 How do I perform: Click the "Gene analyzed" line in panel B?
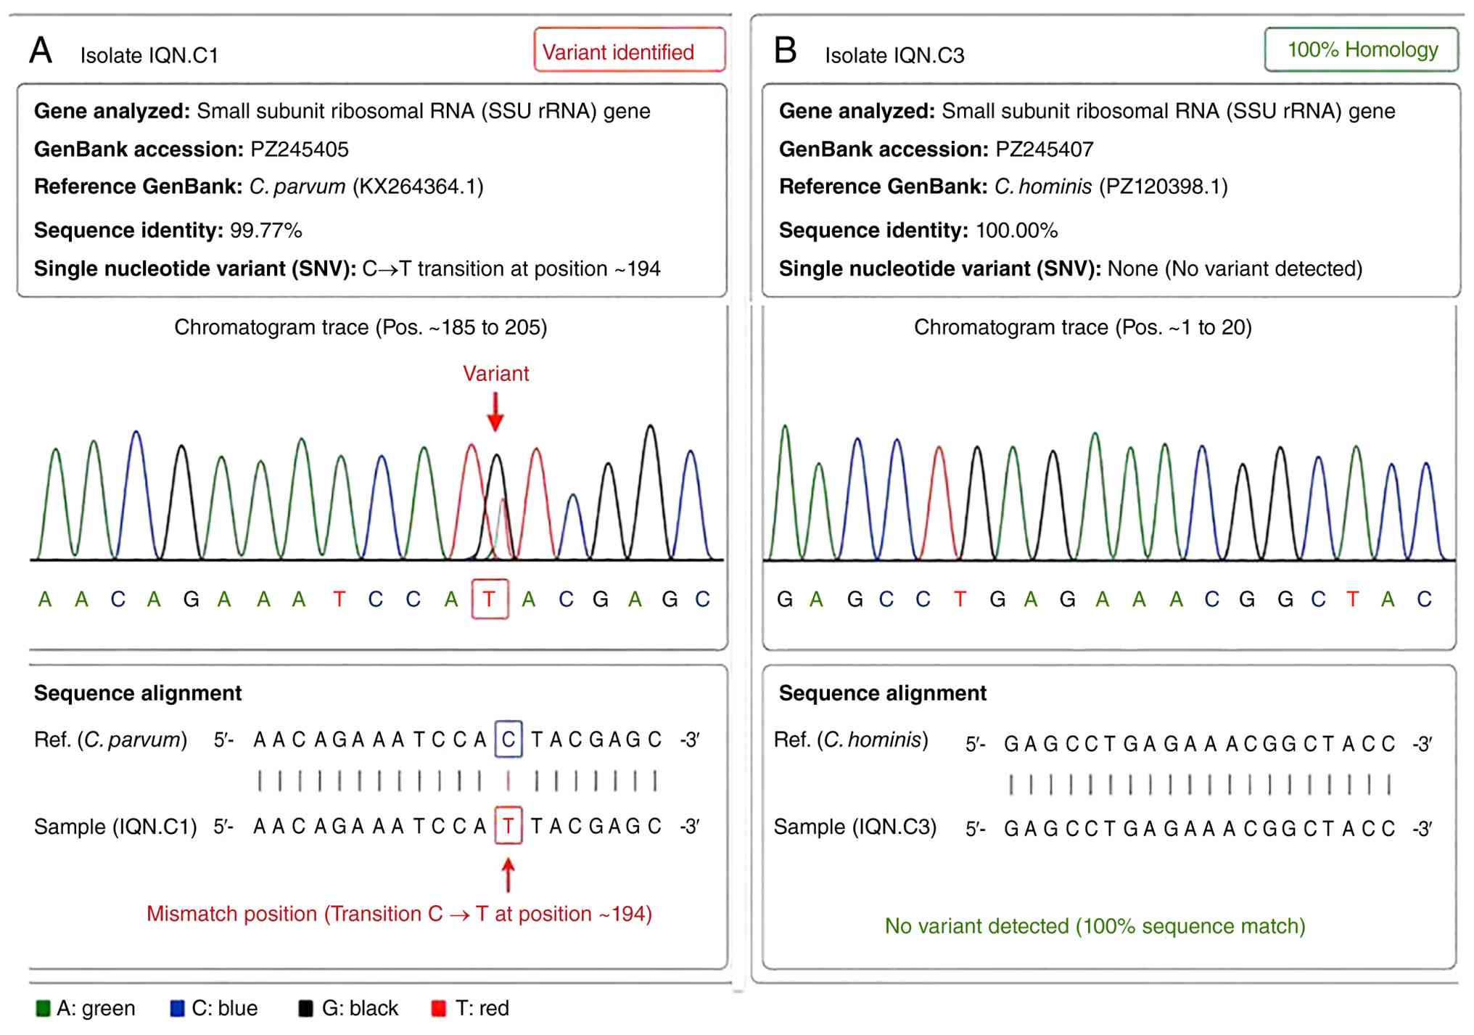pyautogui.click(x=1087, y=111)
